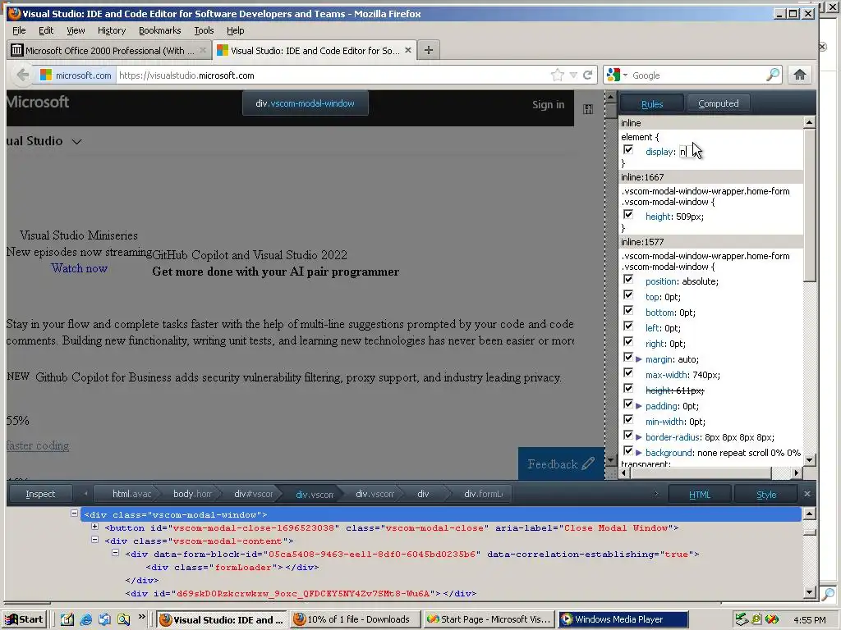Image resolution: width=841 pixels, height=630 pixels.
Task: Click the Sign in link
Action: 548,104
